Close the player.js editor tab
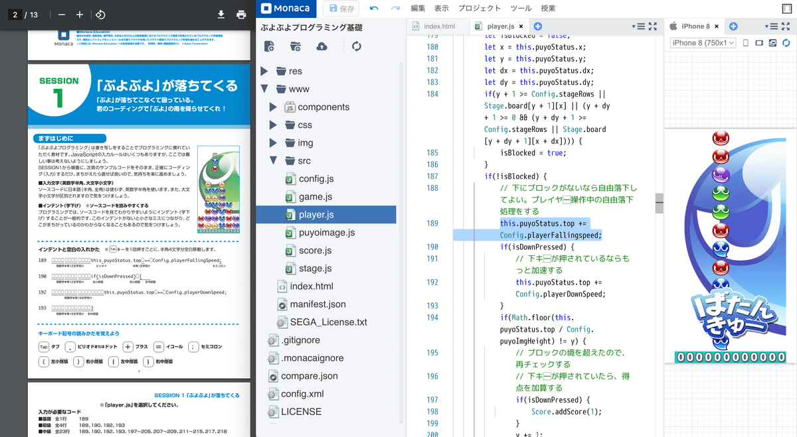 coord(521,27)
